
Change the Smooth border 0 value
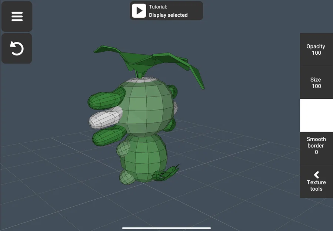(316, 149)
